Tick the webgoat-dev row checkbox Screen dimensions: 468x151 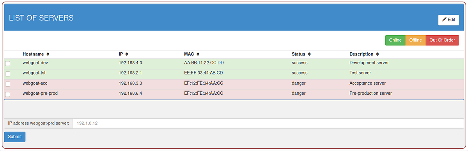pyautogui.click(x=8, y=63)
